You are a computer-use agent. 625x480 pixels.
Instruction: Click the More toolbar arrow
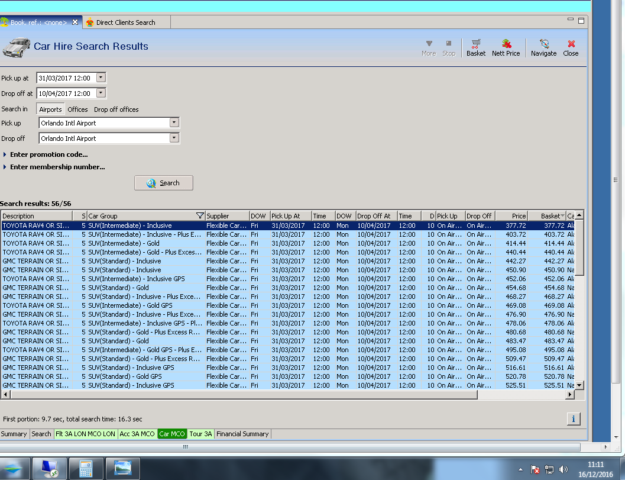coord(429,48)
